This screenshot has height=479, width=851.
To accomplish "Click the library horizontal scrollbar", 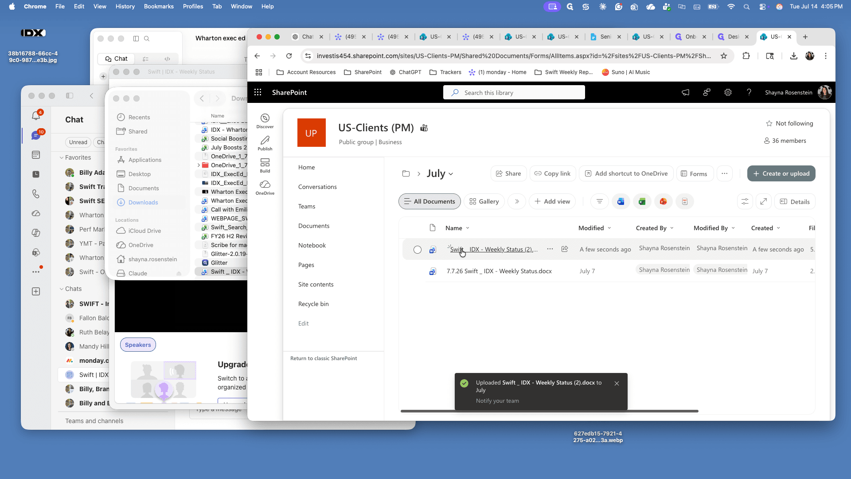I will pyautogui.click(x=549, y=411).
